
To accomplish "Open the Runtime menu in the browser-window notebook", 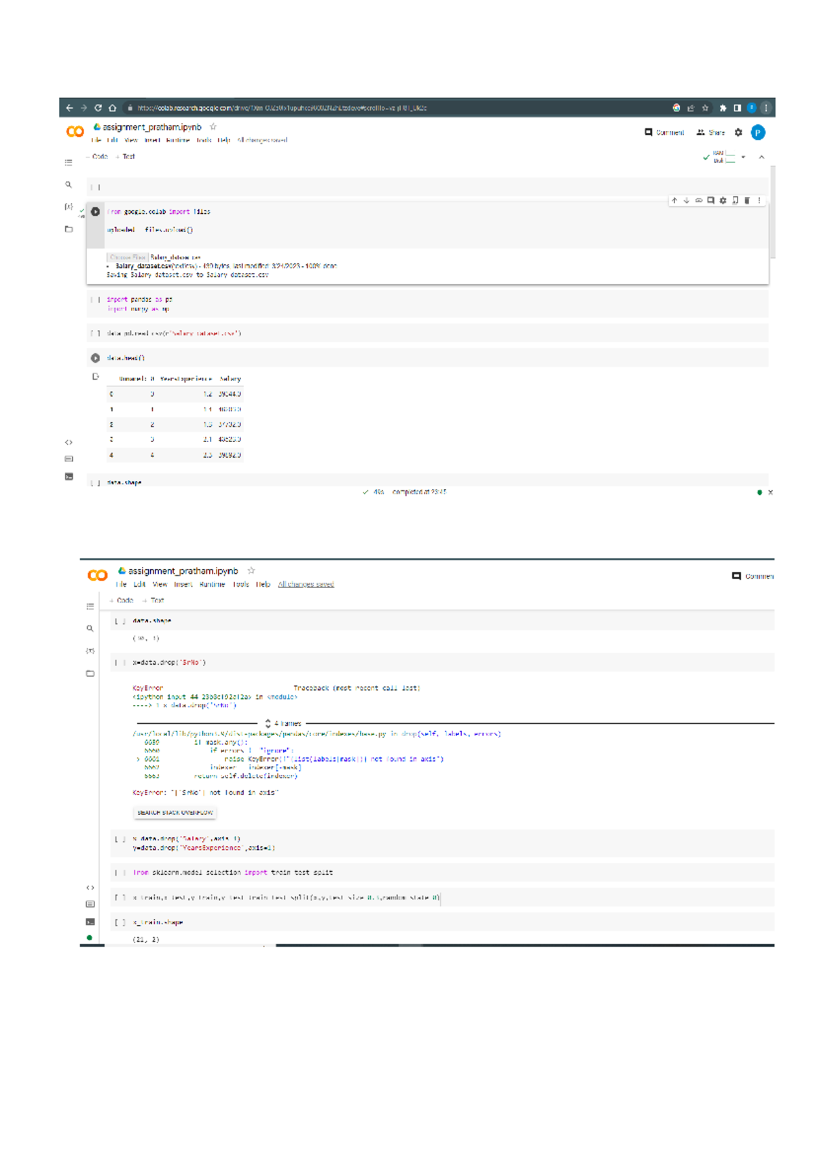I will coord(177,141).
